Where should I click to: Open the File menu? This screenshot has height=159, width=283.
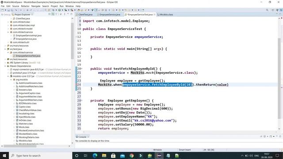(3, 6)
